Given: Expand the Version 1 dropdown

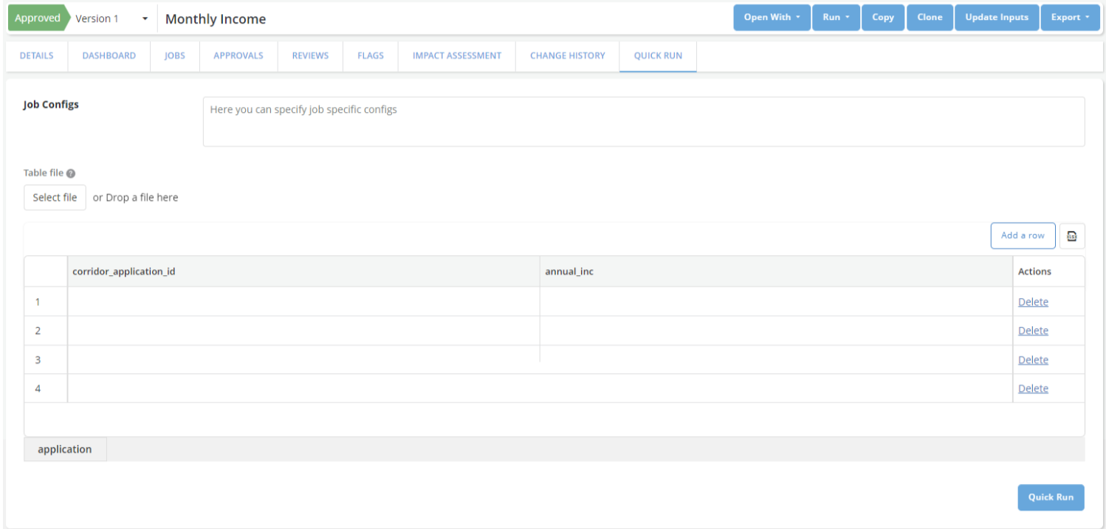Looking at the screenshot, I should pyautogui.click(x=145, y=18).
